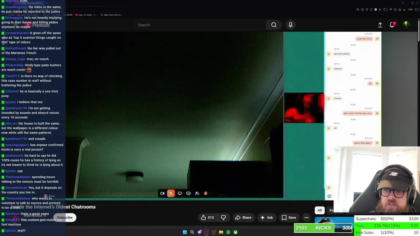This screenshot has height=236, width=420.
Task: Click the green Tips progress bar
Action: coord(387,226)
